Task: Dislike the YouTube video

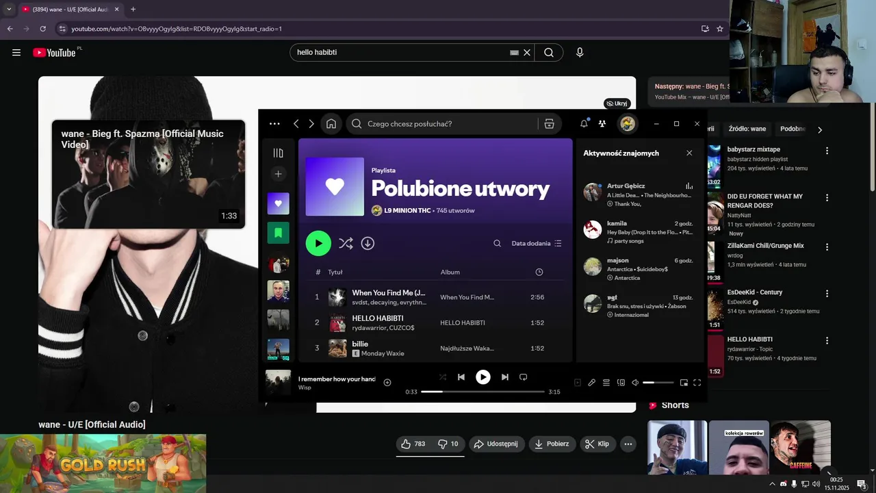Action: [448, 444]
